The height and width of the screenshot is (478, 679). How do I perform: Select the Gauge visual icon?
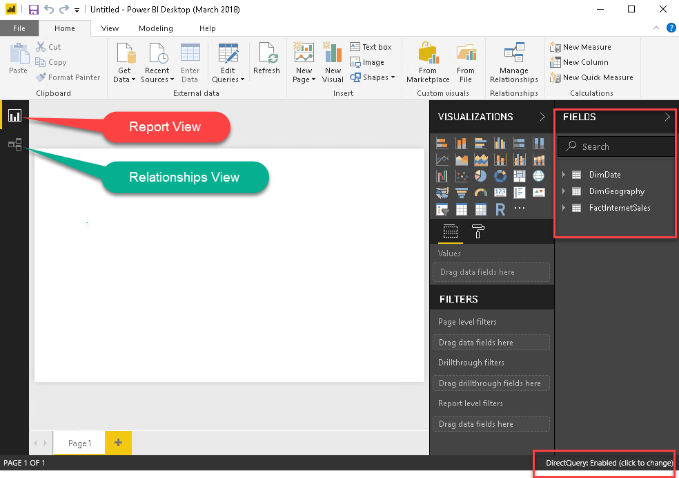pyautogui.click(x=481, y=193)
